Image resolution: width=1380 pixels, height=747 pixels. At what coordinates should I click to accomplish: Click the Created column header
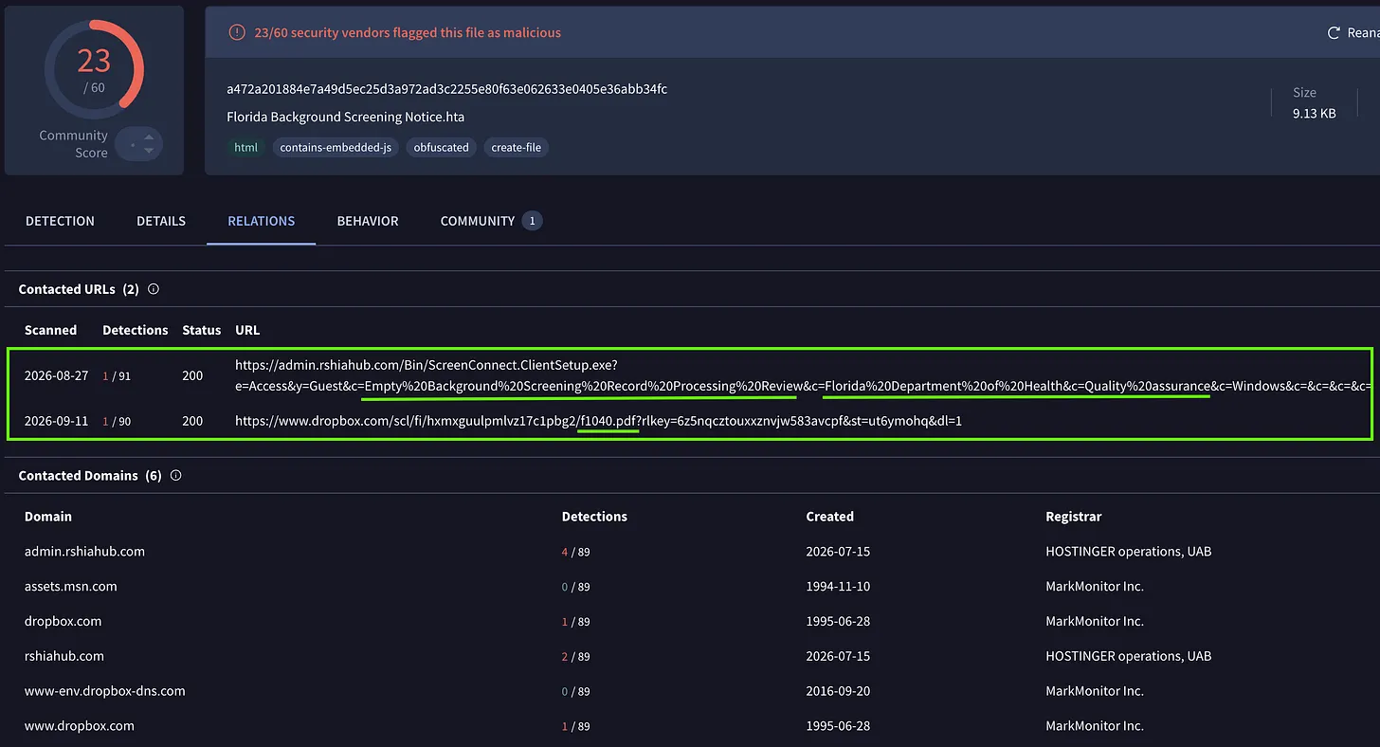point(830,517)
